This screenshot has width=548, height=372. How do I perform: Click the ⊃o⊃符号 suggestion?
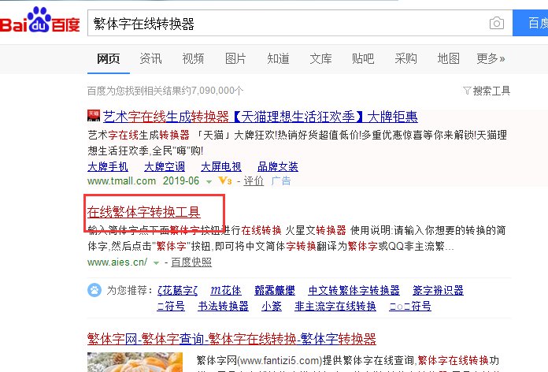410,307
